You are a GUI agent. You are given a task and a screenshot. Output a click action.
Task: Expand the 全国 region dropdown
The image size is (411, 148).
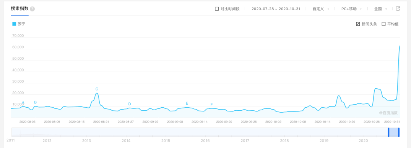tap(380, 9)
